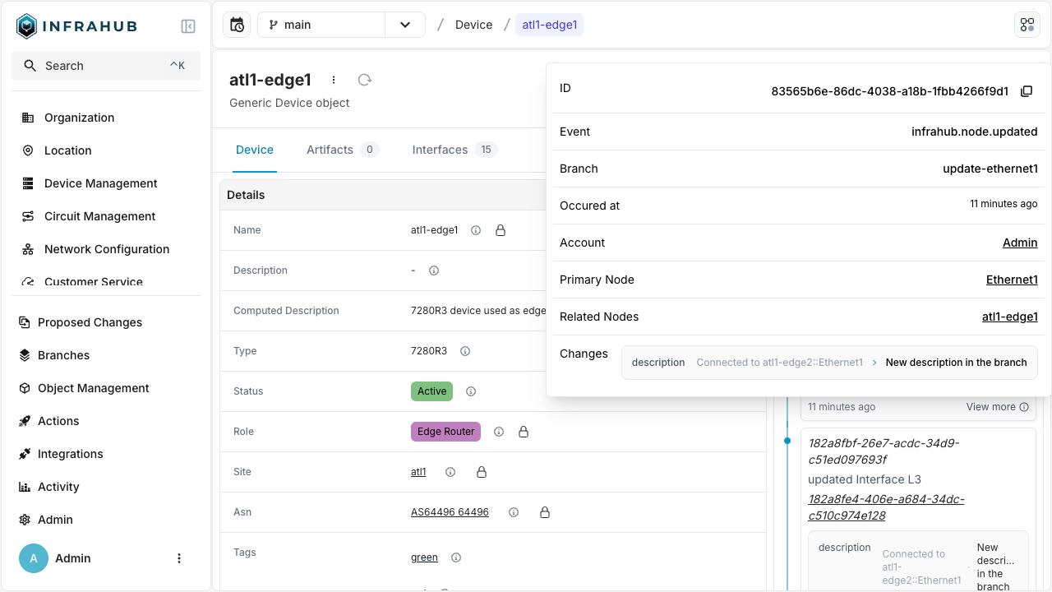The image size is (1052, 592).
Task: Click the Activity icon in the sidebar
Action: click(x=28, y=487)
